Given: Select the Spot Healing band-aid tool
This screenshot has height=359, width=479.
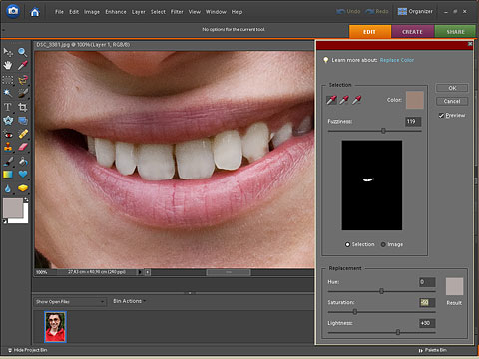Looking at the screenshot, I should (x=22, y=134).
